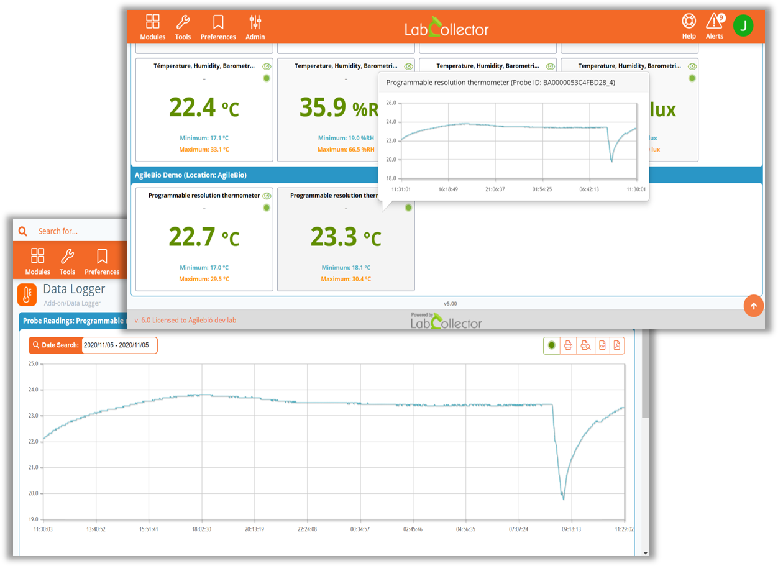Click the '22.7 °C' reading

pos(204,237)
